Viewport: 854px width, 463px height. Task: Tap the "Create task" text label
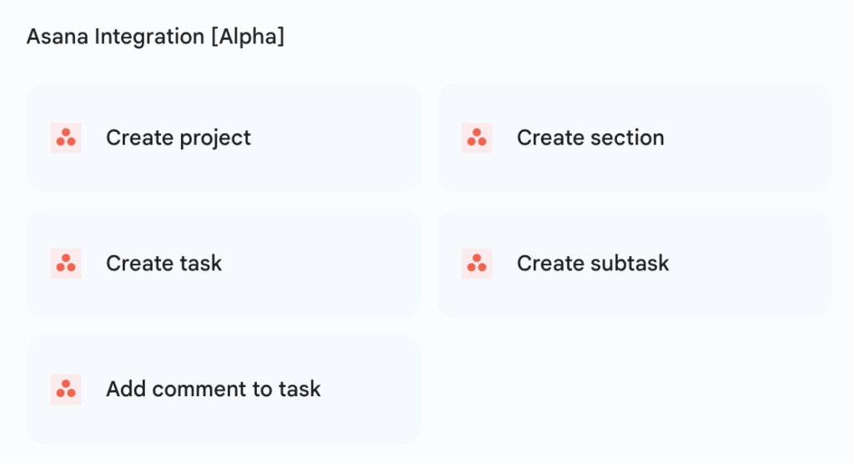[x=163, y=264]
